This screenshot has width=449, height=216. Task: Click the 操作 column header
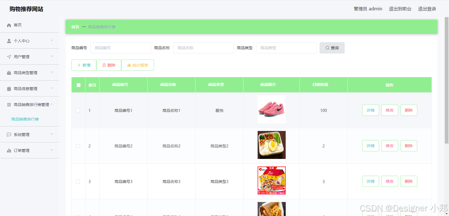click(x=390, y=85)
